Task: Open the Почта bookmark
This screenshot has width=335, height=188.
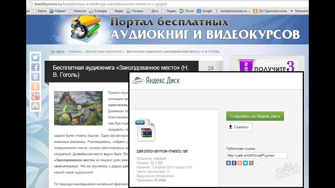Action: tap(187, 11)
